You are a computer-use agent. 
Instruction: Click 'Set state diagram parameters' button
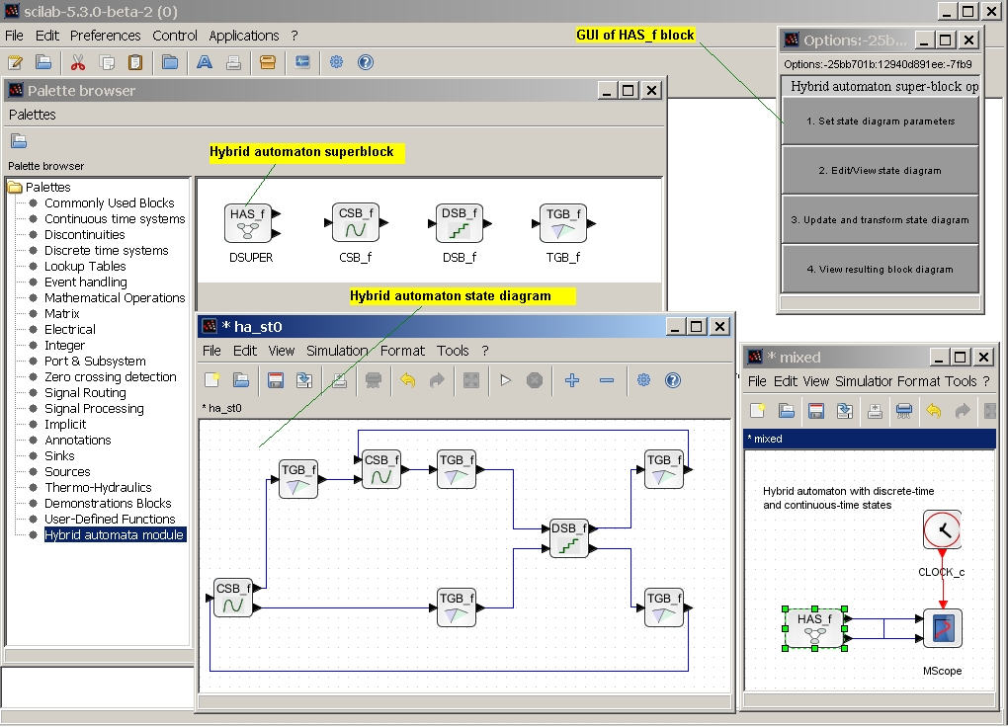click(x=881, y=121)
